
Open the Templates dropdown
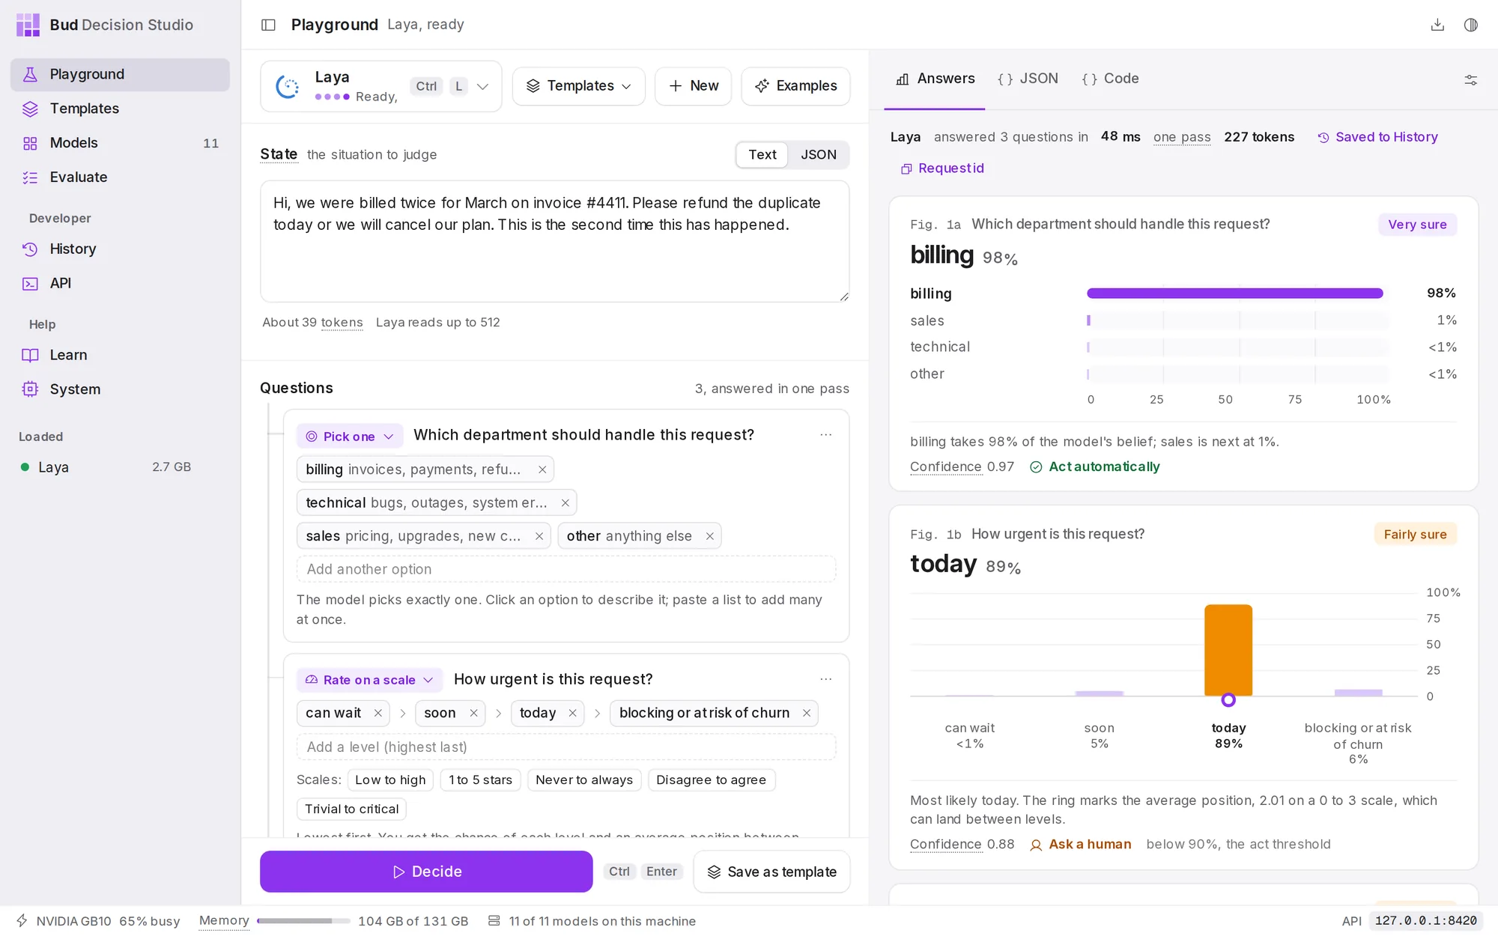click(x=579, y=86)
